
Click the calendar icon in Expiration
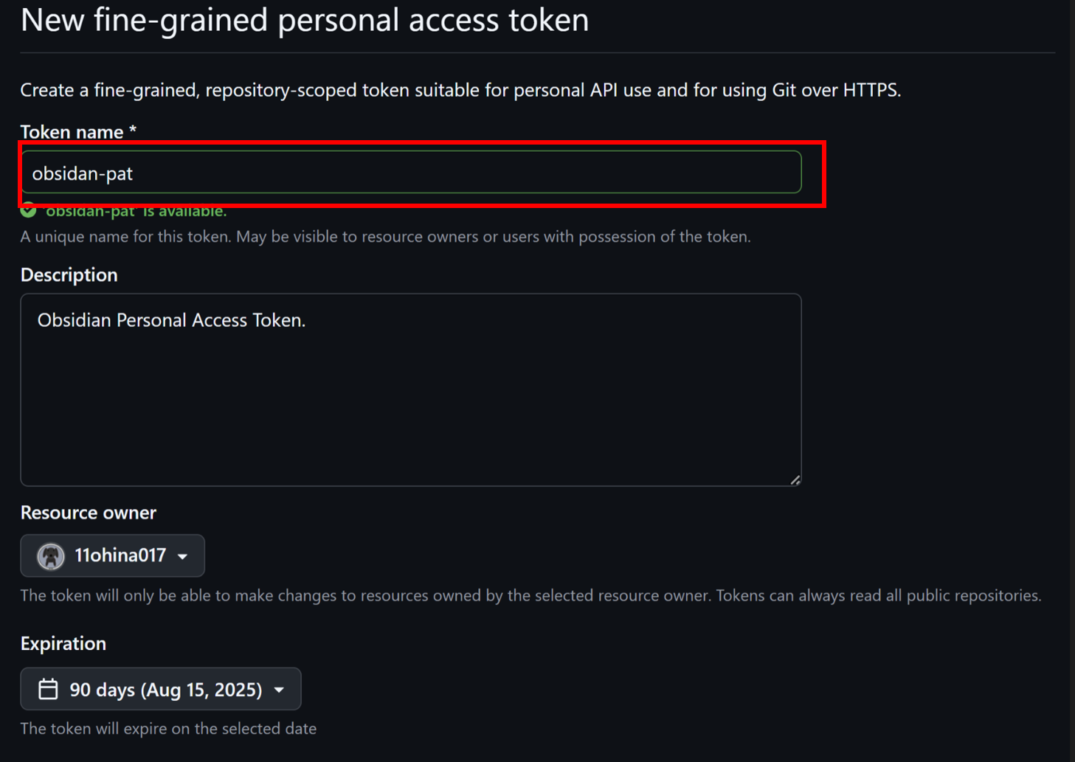pos(48,689)
